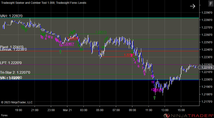Viewport: 214px width, 118px height.
Task: Click the 09:00 time axis label
Action: (x=132, y=110)
